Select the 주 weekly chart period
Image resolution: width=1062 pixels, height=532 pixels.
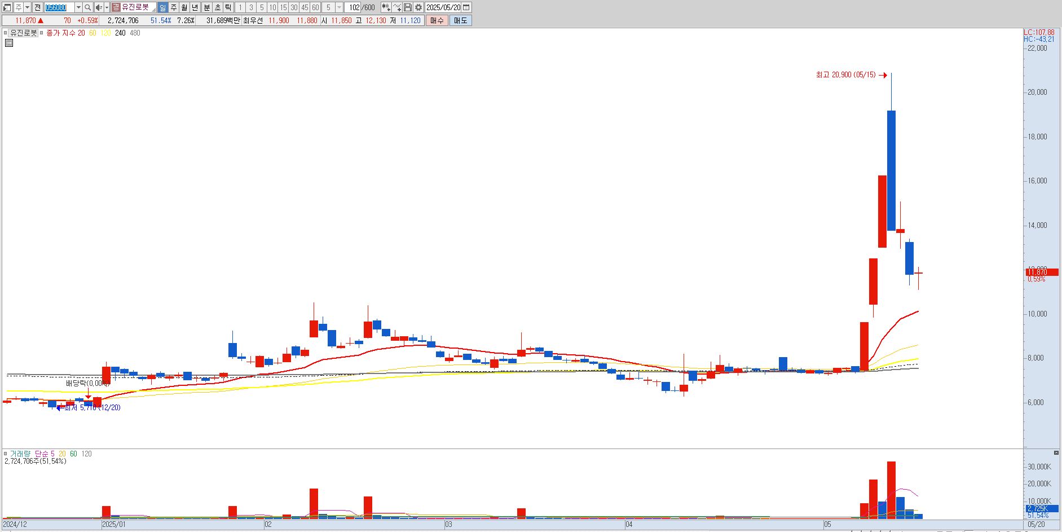click(173, 7)
